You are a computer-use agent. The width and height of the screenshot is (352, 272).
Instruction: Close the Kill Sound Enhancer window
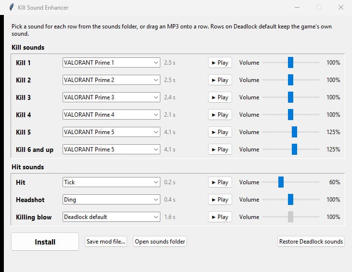(341, 7)
